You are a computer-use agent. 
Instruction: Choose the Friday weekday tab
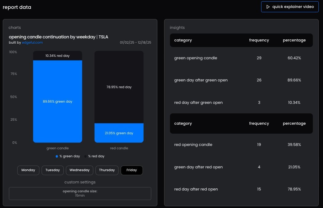click(x=131, y=170)
